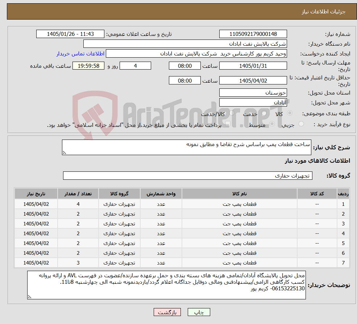Click the ردیف column header
This screenshot has width=357, height=324.
(343, 194)
